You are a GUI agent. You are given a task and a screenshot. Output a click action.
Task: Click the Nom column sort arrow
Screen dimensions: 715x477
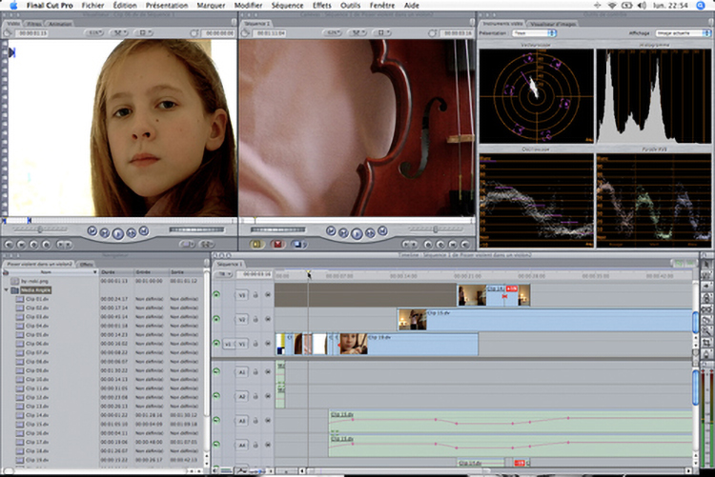(94, 272)
